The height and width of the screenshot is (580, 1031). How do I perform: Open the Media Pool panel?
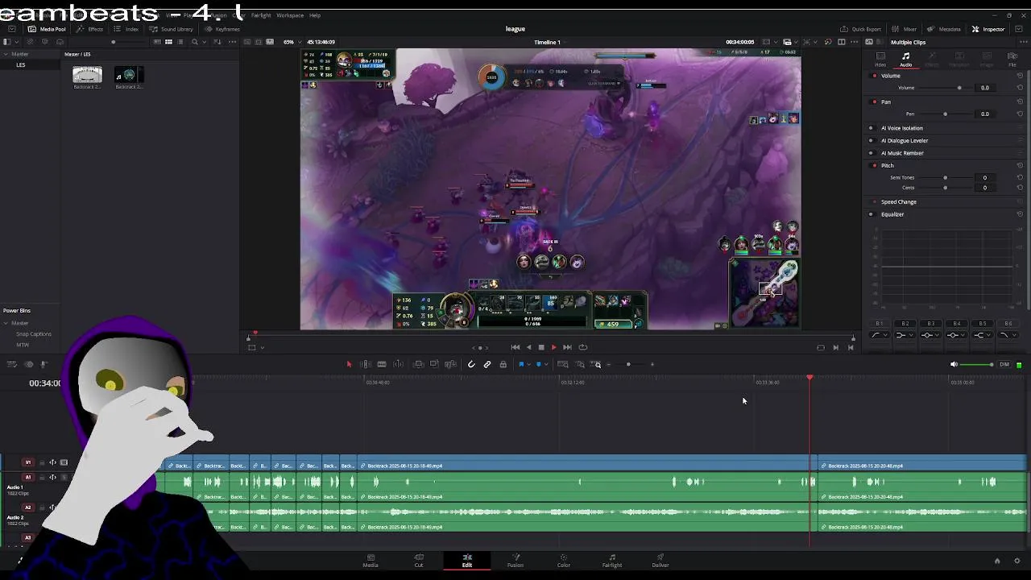[47, 29]
